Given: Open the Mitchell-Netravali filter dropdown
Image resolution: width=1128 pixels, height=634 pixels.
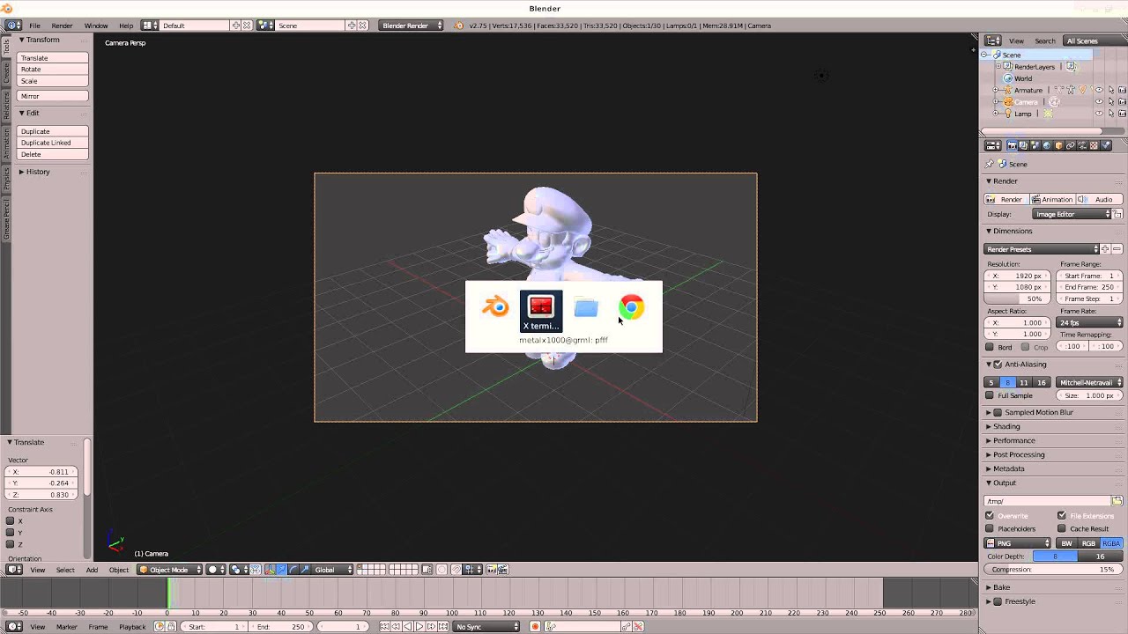Looking at the screenshot, I should (1090, 382).
